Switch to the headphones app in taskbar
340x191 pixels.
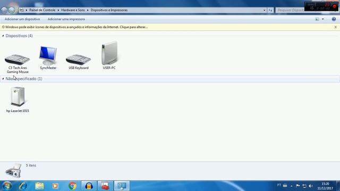pyautogui.click(x=89, y=186)
